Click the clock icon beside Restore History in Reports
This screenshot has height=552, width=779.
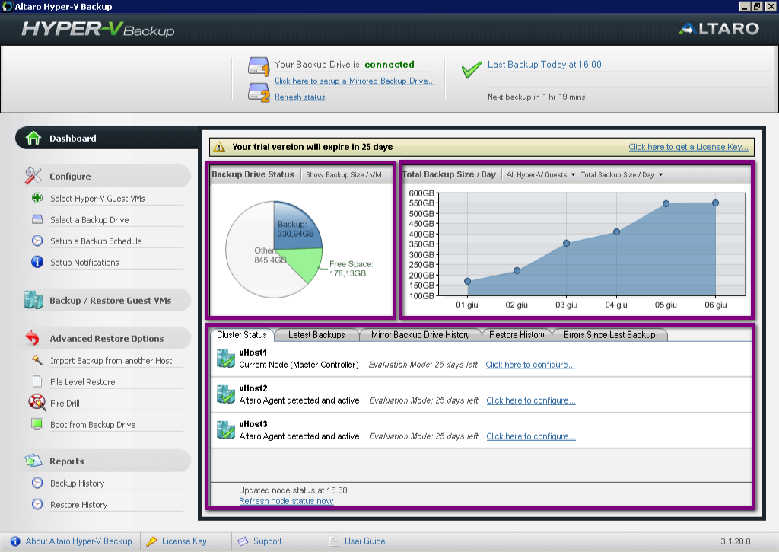tap(37, 504)
